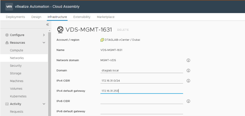Click the VMware vm logo icon

pos(9,6)
